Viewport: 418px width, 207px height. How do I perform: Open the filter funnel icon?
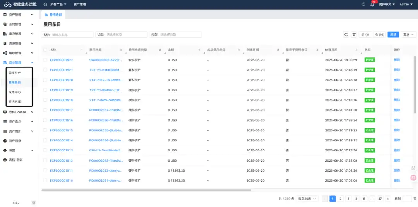point(354,35)
